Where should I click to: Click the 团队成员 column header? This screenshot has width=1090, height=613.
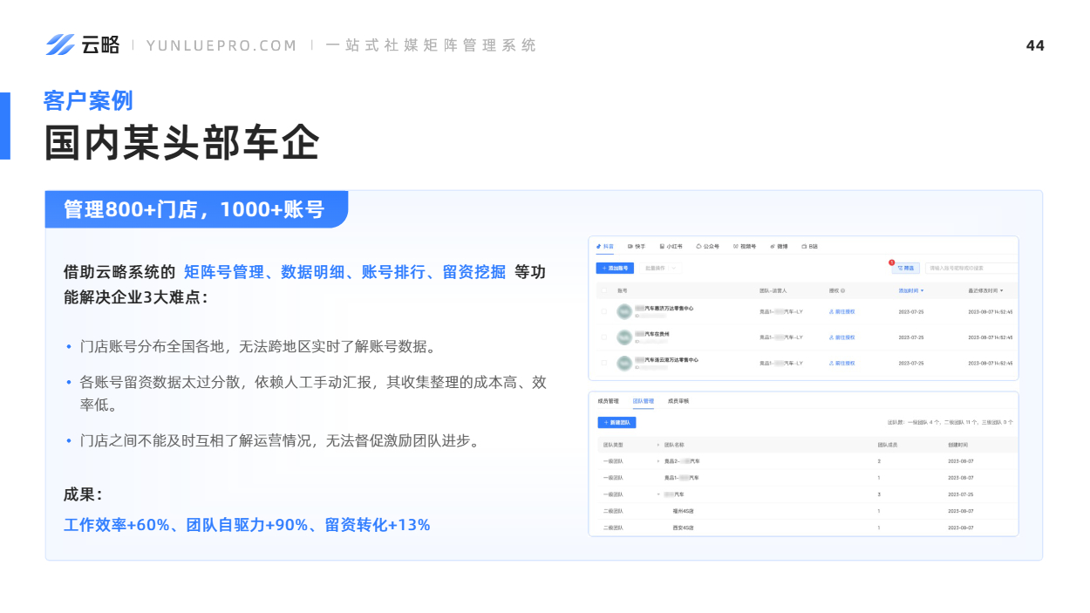pos(888,445)
